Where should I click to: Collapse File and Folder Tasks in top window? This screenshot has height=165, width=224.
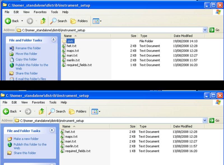point(53,40)
